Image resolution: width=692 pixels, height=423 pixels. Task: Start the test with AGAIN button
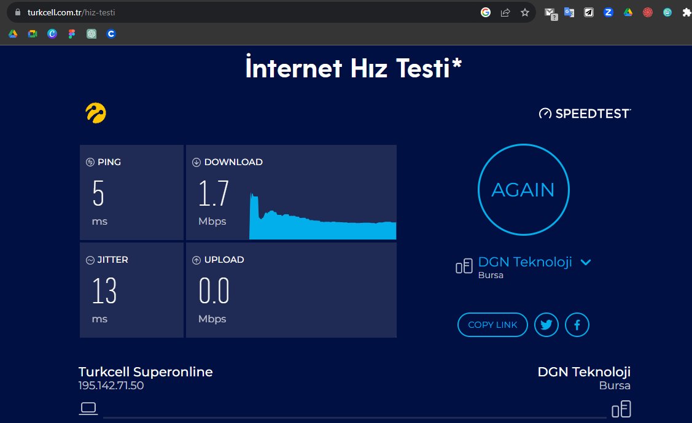coord(523,190)
